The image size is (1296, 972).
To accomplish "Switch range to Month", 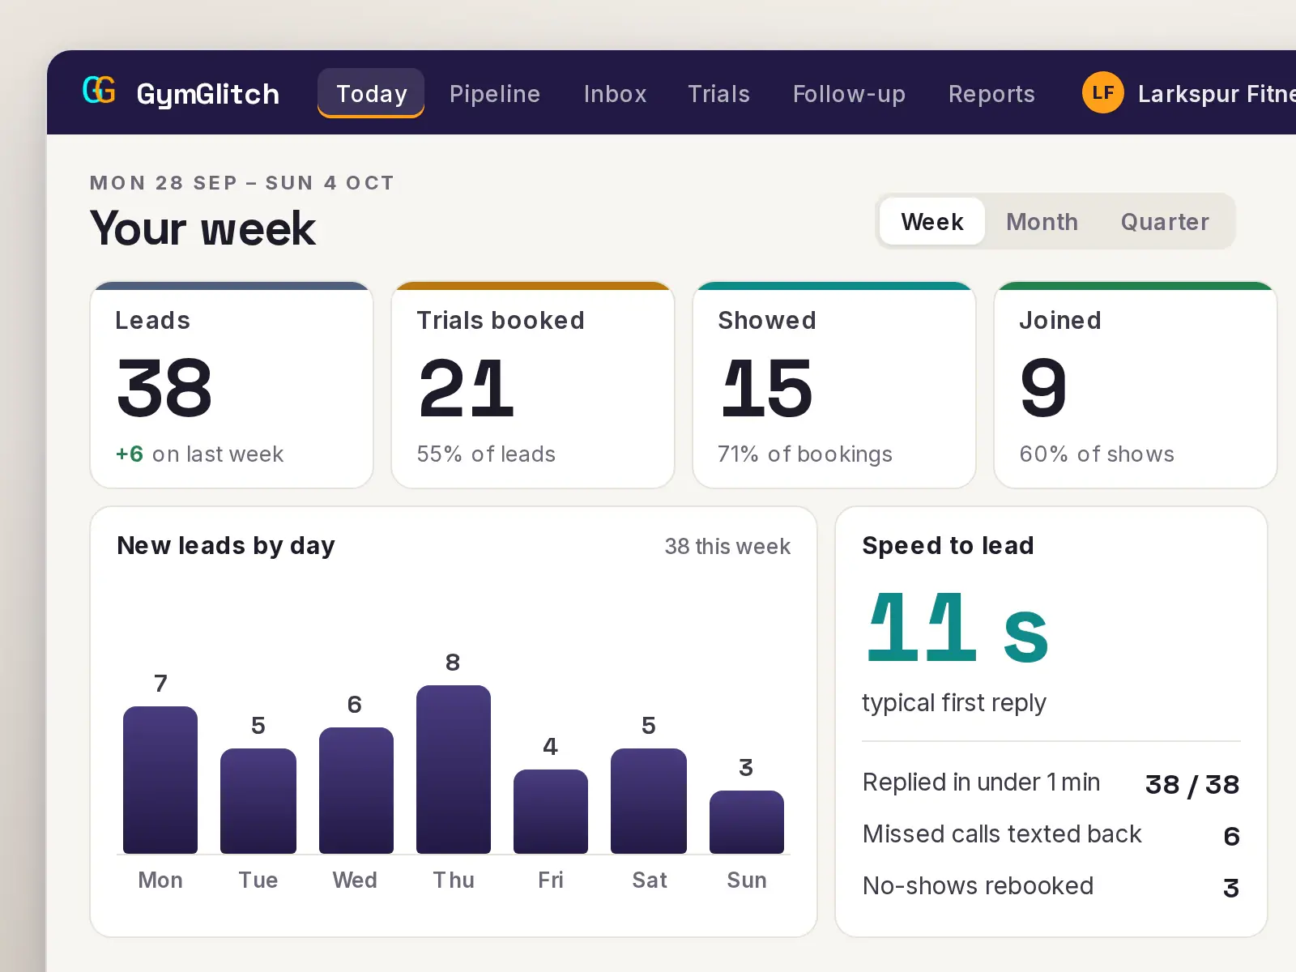I will (x=1042, y=221).
